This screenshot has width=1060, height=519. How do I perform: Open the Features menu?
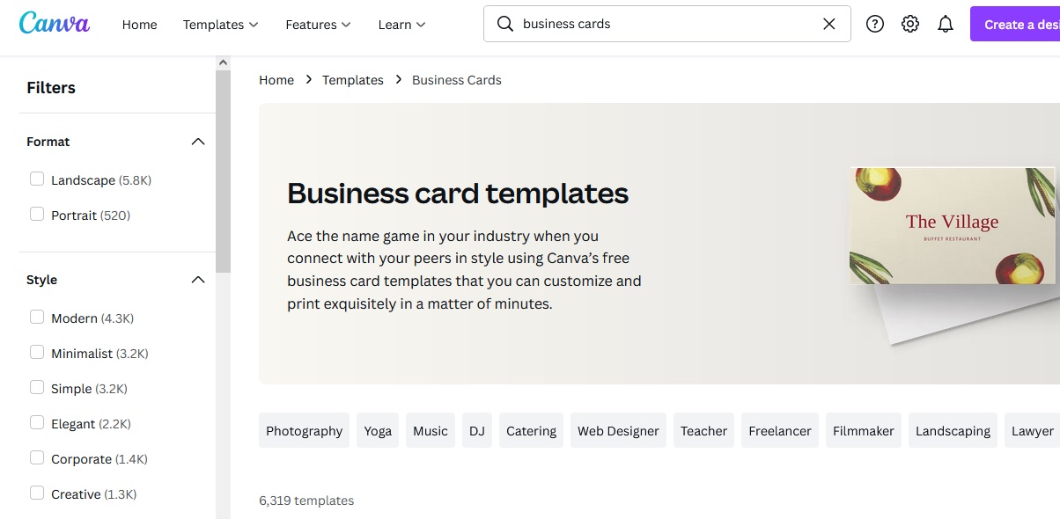pyautogui.click(x=317, y=25)
